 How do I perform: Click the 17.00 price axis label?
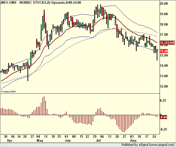pyautogui.click(x=164, y=35)
